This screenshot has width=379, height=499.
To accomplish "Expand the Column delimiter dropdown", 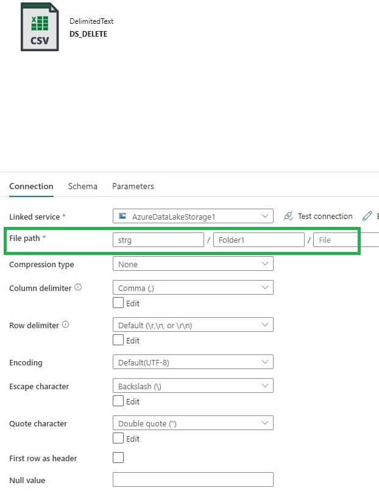I will pyautogui.click(x=193, y=288).
